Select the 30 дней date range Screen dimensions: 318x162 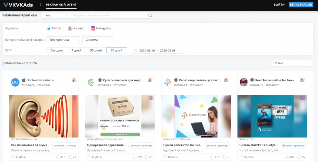click(96, 51)
